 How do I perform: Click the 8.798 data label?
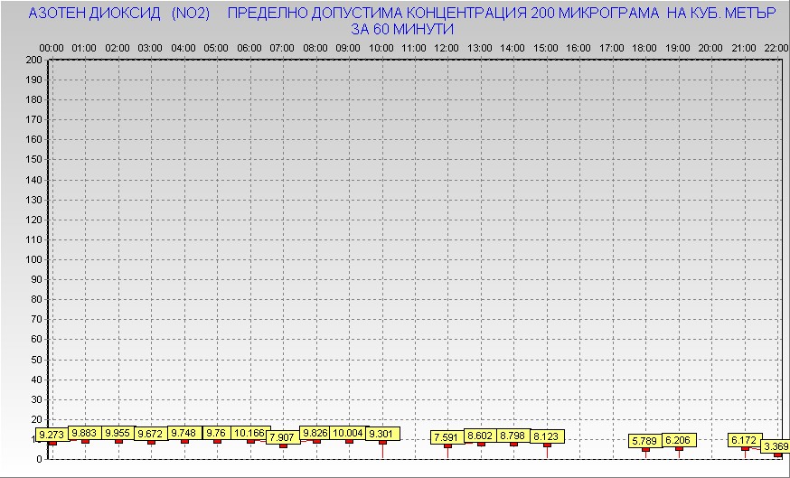coord(513,436)
